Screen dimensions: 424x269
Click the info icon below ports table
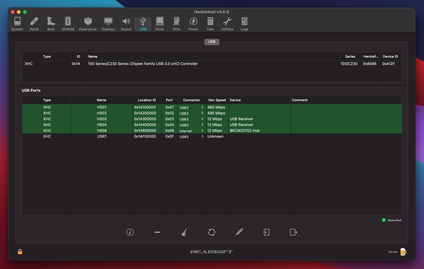tap(130, 232)
